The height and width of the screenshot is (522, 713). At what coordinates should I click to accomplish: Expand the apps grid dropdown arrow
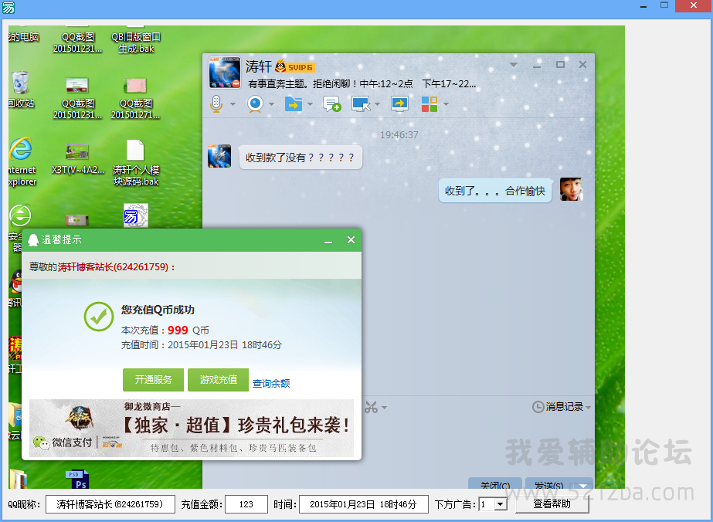pyautogui.click(x=446, y=104)
